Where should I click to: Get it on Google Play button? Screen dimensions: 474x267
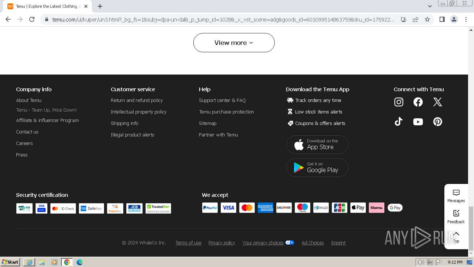click(317, 168)
